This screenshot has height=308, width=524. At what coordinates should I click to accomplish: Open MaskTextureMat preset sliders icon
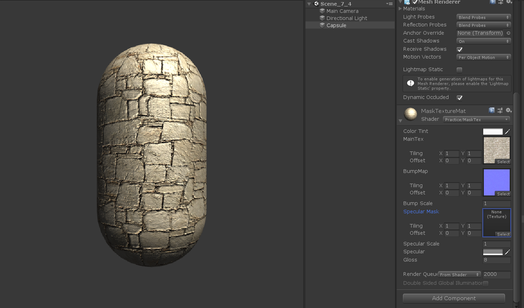(x=500, y=110)
